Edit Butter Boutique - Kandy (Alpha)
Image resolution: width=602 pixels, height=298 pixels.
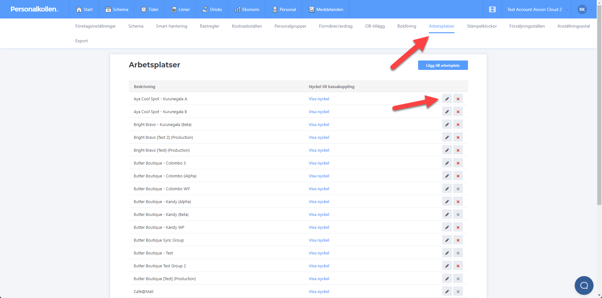click(447, 201)
